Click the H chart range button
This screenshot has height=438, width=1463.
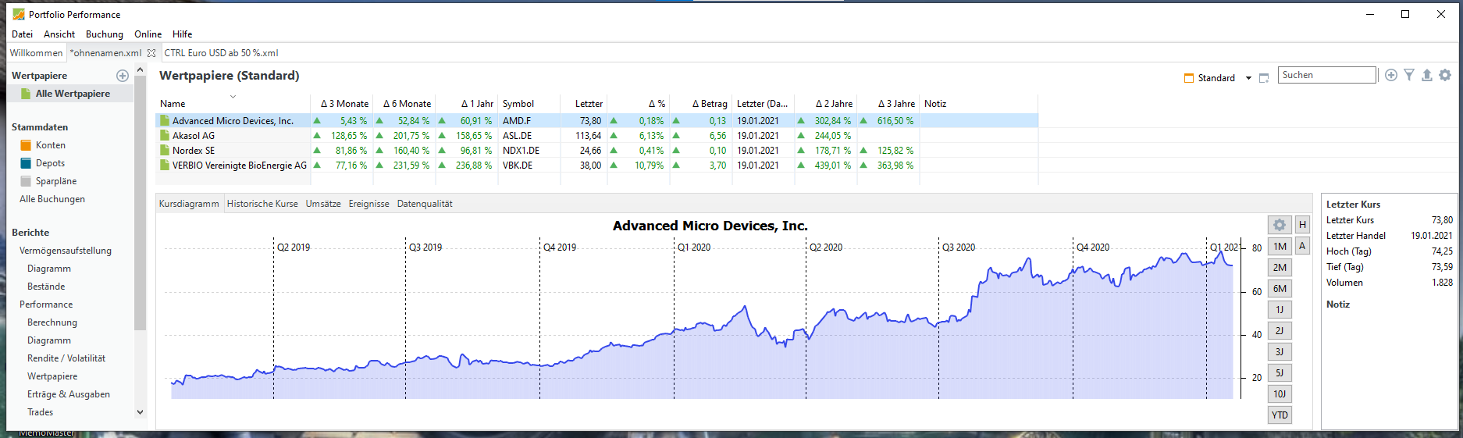click(1302, 225)
